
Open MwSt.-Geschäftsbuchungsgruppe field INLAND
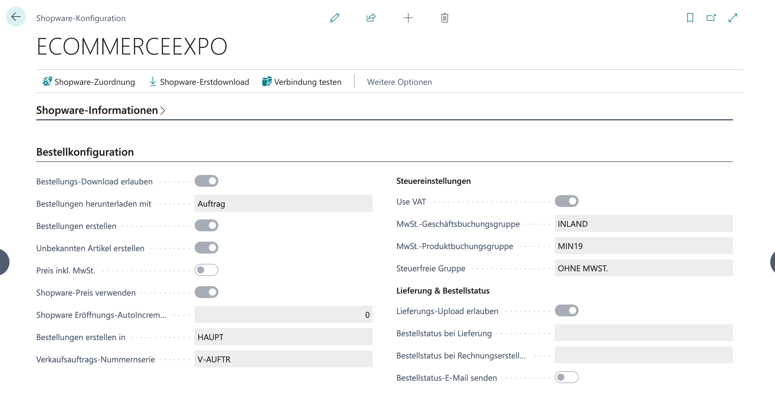(644, 224)
